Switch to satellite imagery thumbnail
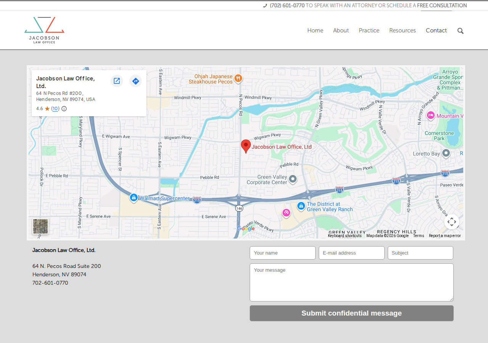Screen dimensions: 488x343 point(40,226)
